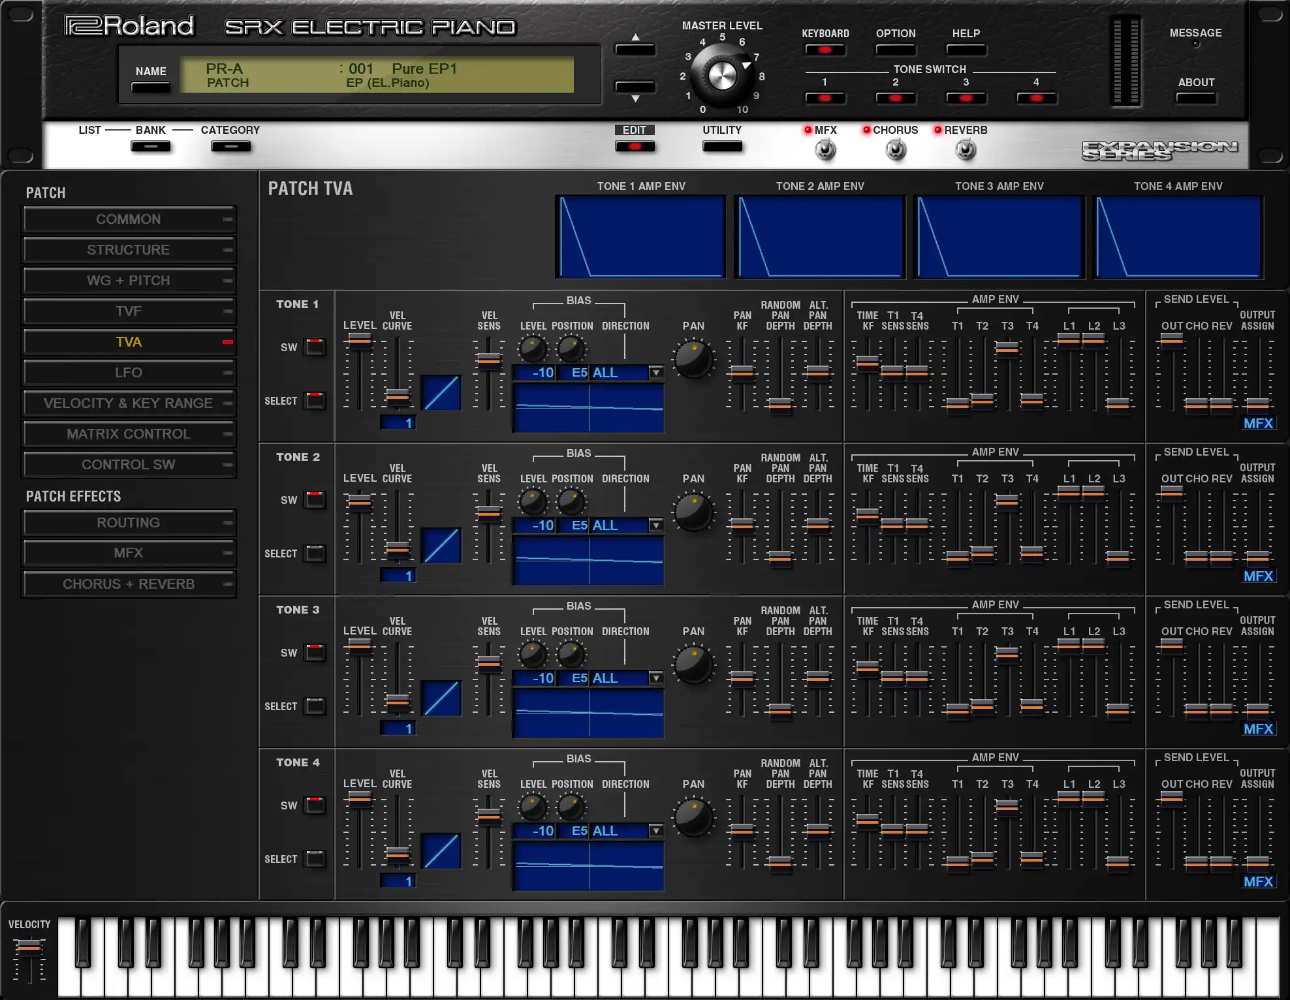
Task: Click the Tone 3 Bias Level knob
Action: click(x=533, y=655)
